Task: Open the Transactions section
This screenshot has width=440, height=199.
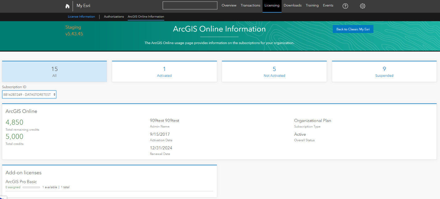Action: 250,5
